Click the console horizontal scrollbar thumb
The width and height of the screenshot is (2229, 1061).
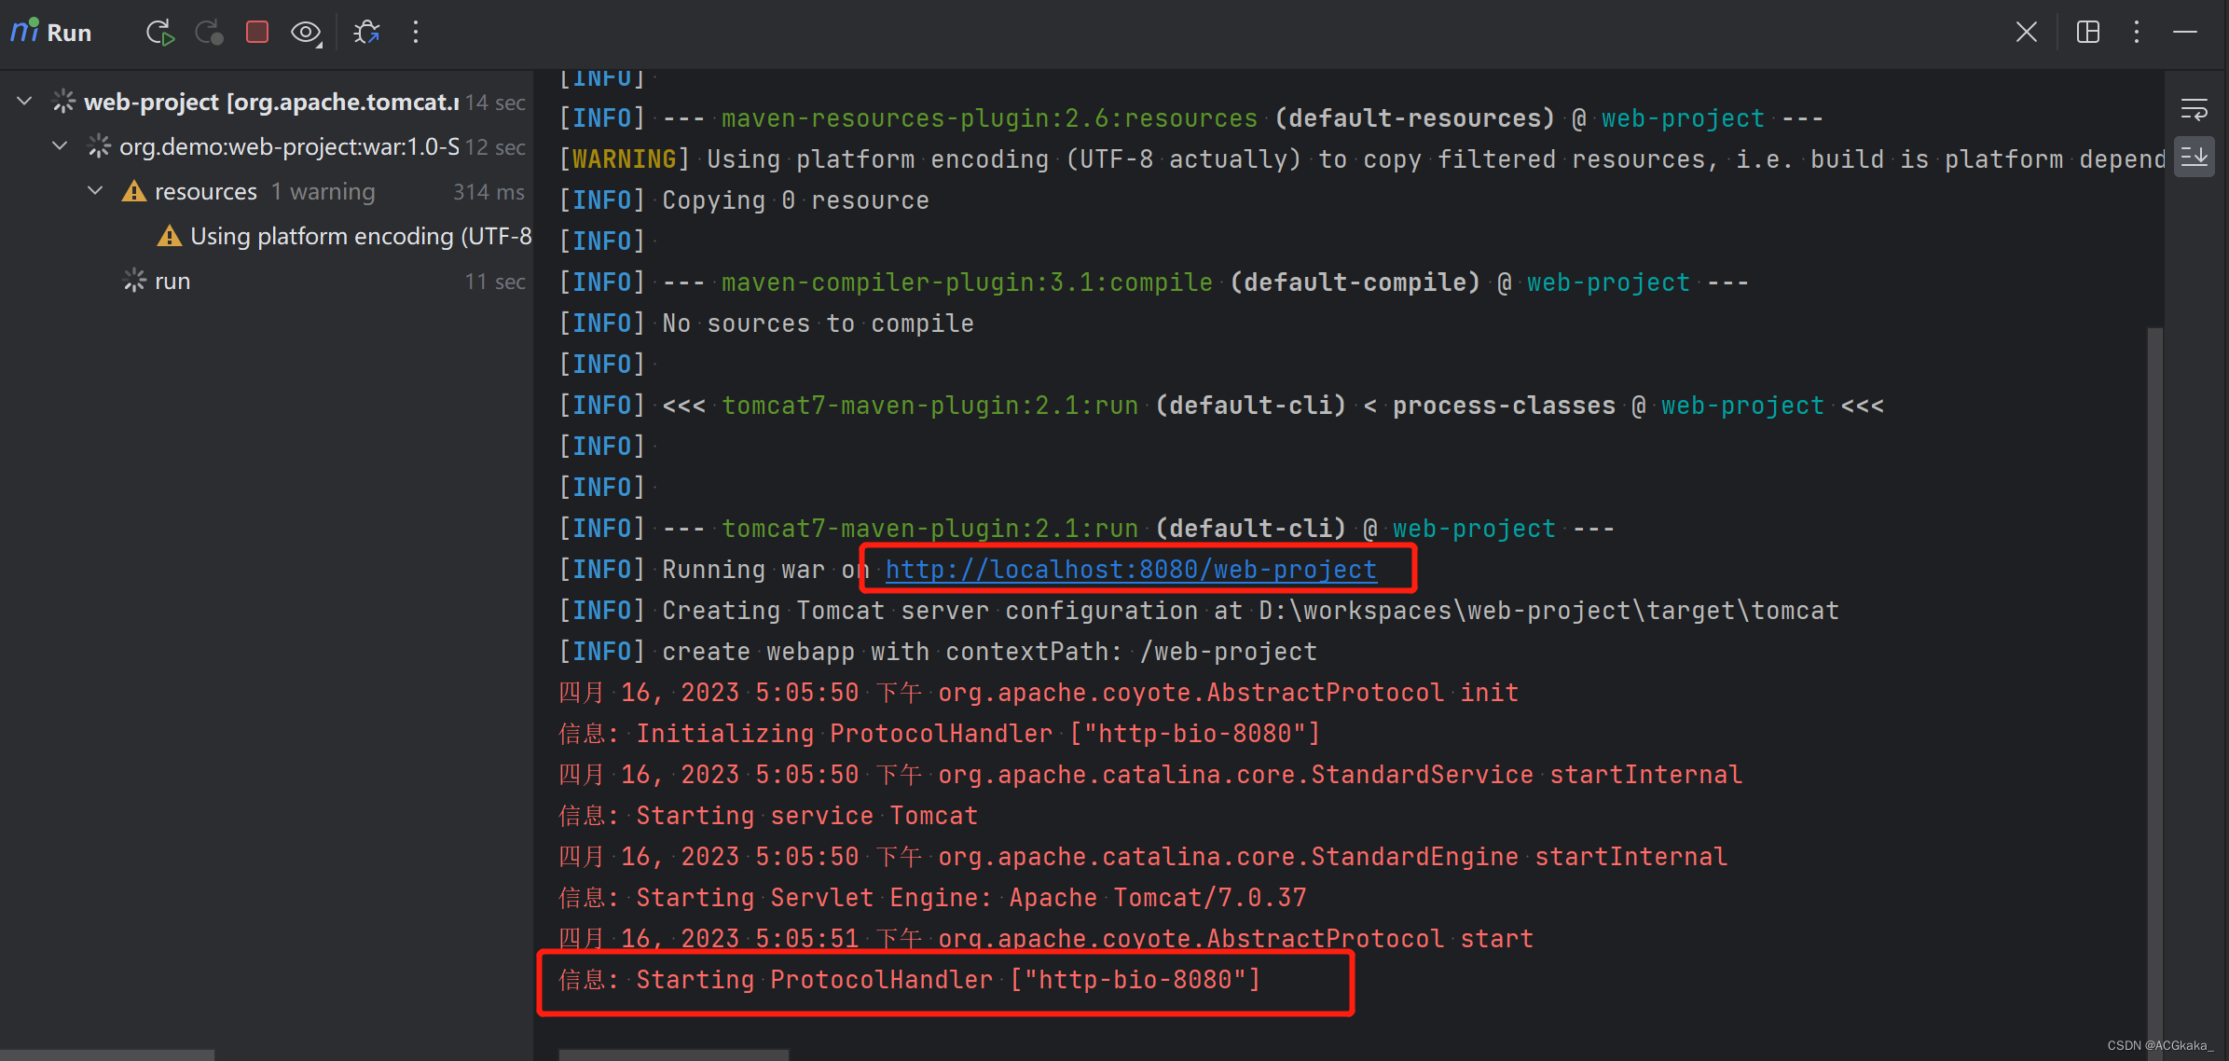coord(673,1054)
